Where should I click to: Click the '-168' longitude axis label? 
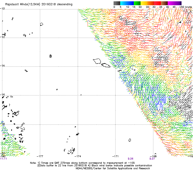click(153, 156)
